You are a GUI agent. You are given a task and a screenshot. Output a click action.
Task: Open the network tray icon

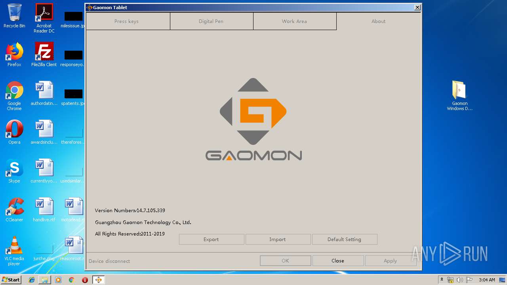pyautogui.click(x=450, y=280)
